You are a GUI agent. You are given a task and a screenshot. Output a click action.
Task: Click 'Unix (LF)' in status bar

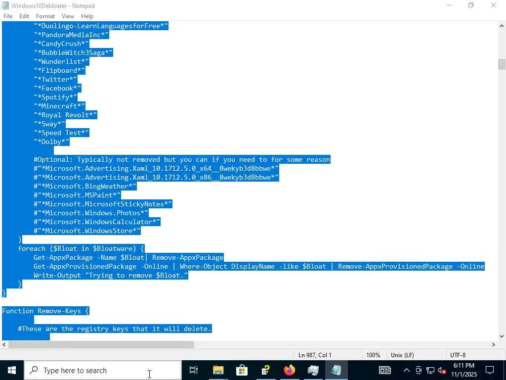(402, 355)
